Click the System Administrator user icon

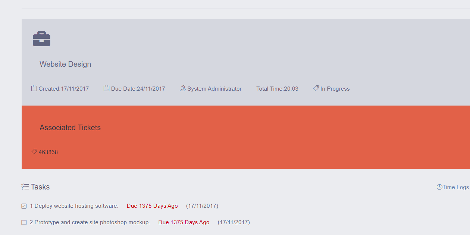coord(183,88)
